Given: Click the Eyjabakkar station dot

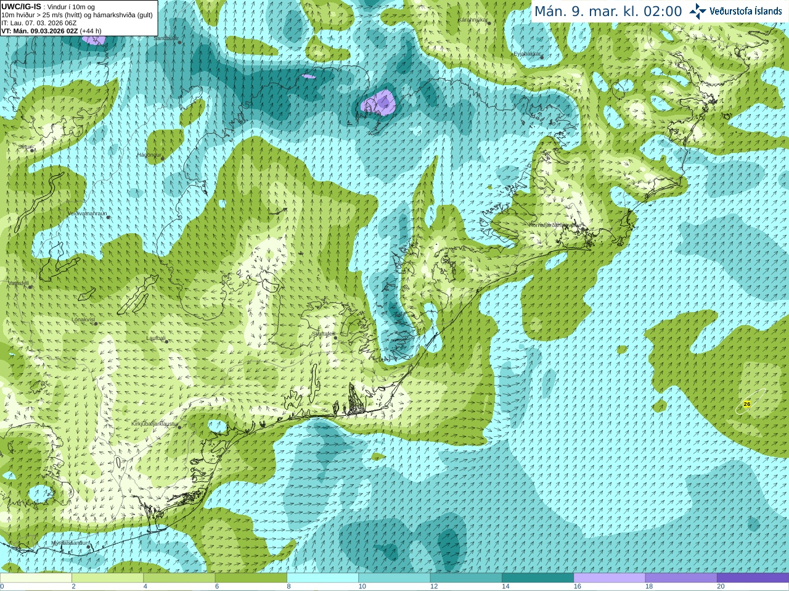Looking at the screenshot, I should click(x=542, y=57).
